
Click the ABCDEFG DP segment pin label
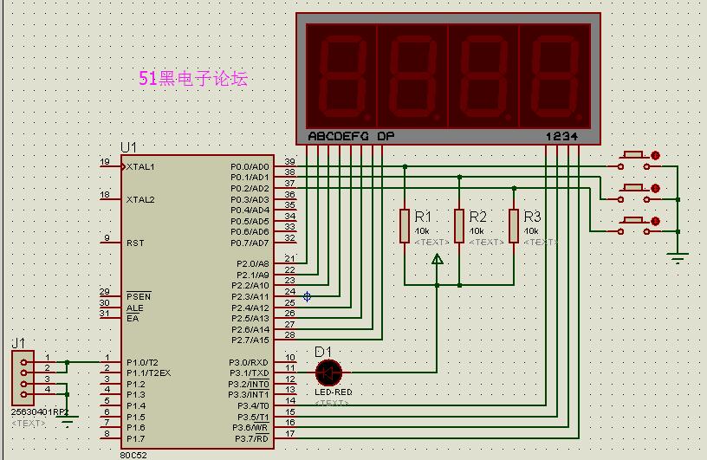351,136
